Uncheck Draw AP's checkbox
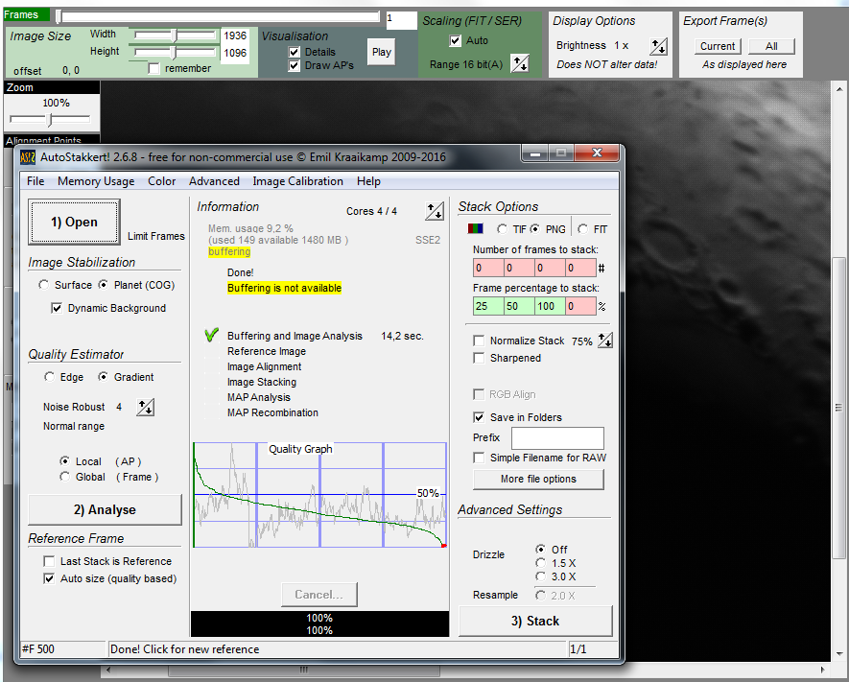 point(294,66)
